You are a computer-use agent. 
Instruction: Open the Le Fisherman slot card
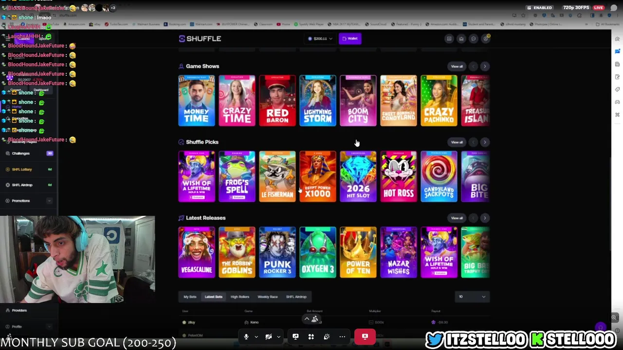(277, 176)
